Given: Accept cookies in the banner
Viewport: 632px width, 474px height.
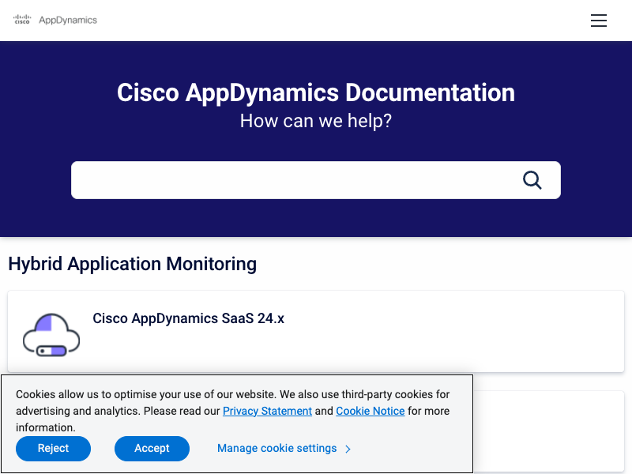Looking at the screenshot, I should click(152, 448).
